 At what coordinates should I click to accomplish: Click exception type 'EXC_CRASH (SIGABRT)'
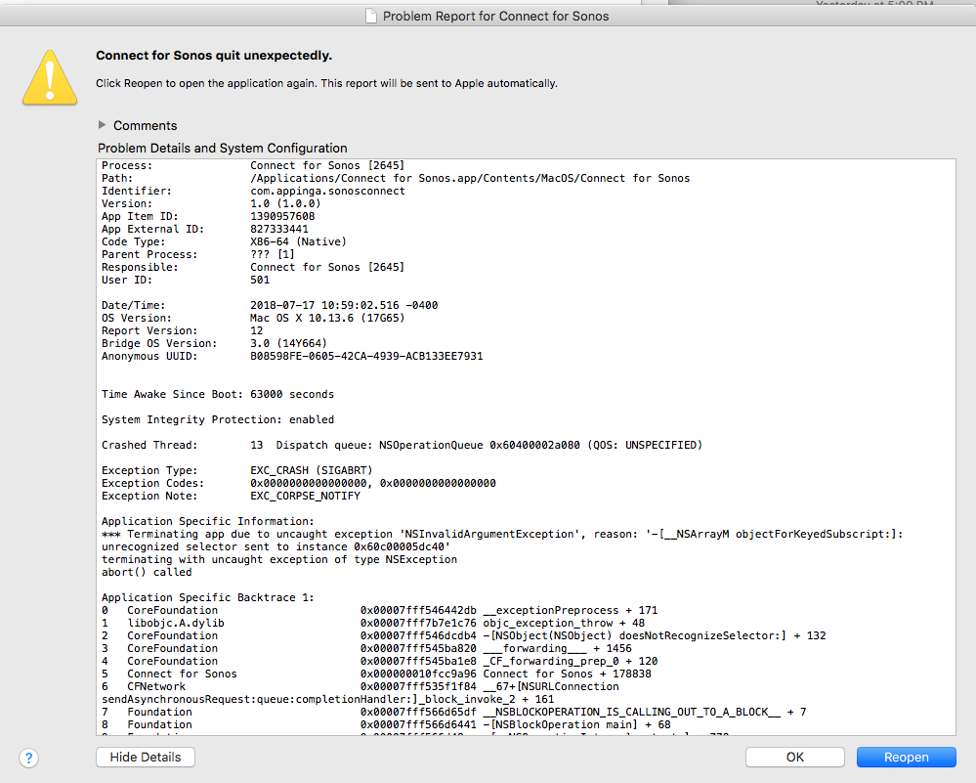312,470
